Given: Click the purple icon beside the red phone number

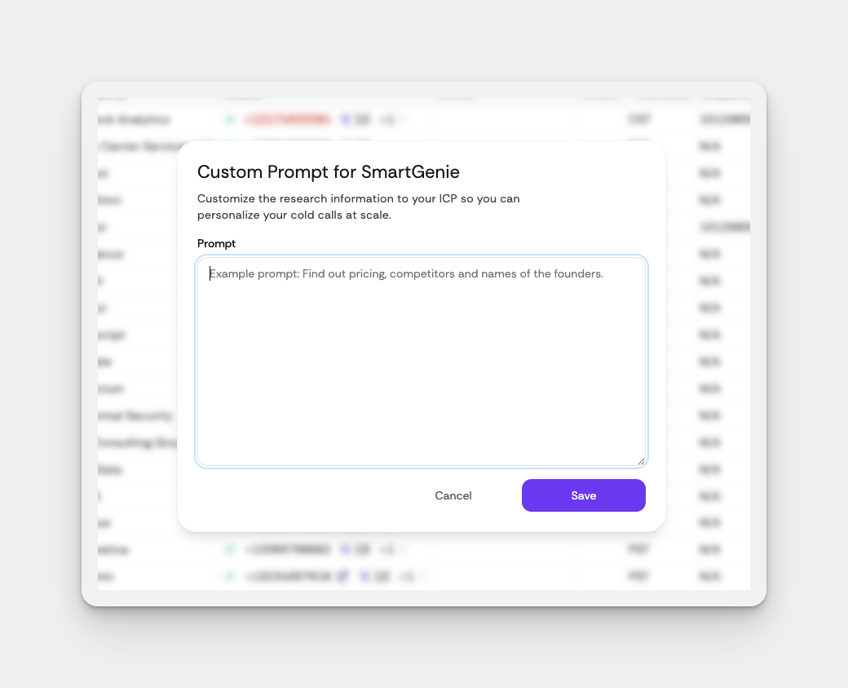Looking at the screenshot, I should click(346, 119).
